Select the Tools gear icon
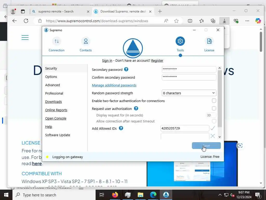The width and height of the screenshot is (266, 200). [180, 41]
